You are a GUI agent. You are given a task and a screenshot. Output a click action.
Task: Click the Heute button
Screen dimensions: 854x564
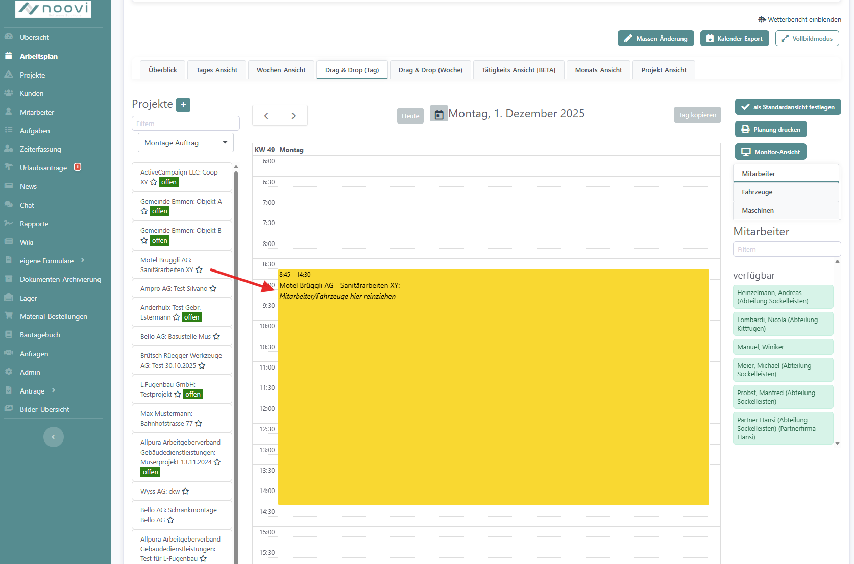click(410, 116)
